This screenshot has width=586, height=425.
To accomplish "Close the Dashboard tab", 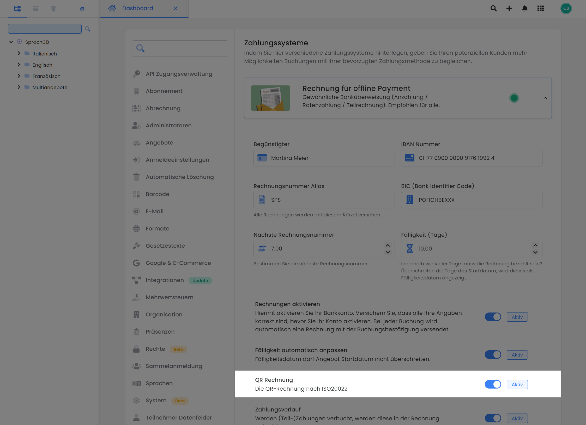I will pyautogui.click(x=176, y=8).
